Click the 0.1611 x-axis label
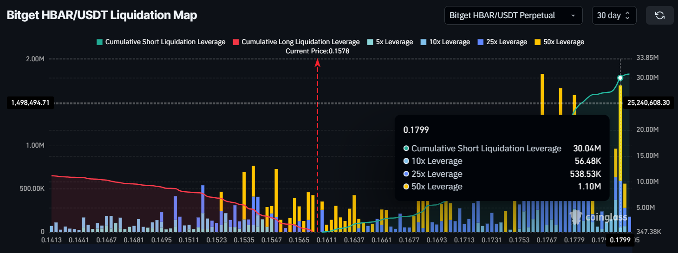Viewport: 678px width, 253px height. coord(327,240)
